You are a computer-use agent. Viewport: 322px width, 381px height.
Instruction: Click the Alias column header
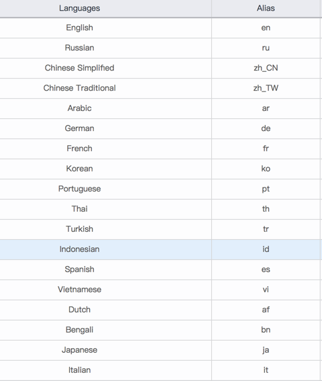coord(266,8)
